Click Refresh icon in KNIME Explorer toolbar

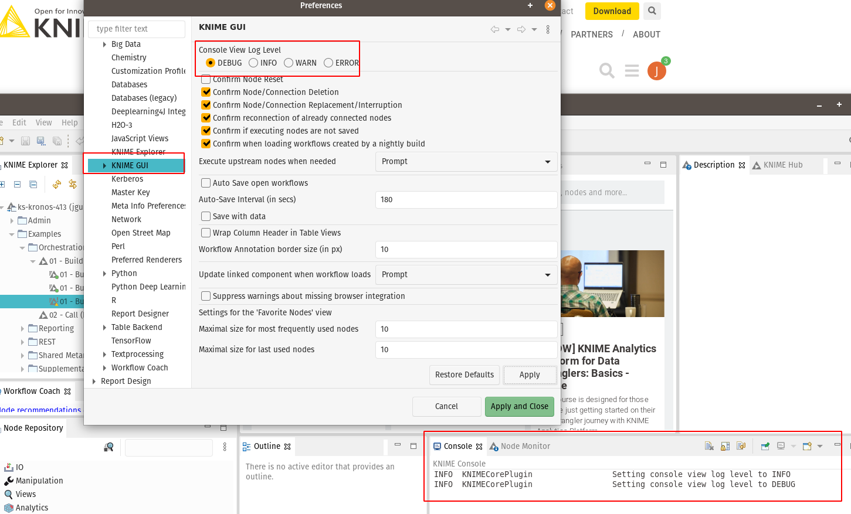pos(56,184)
